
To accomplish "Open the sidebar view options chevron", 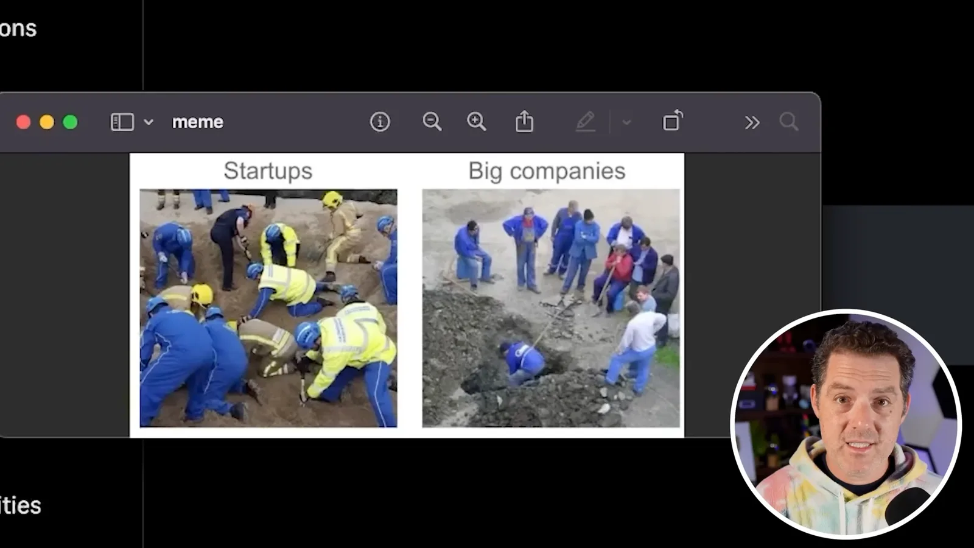I will (x=149, y=122).
